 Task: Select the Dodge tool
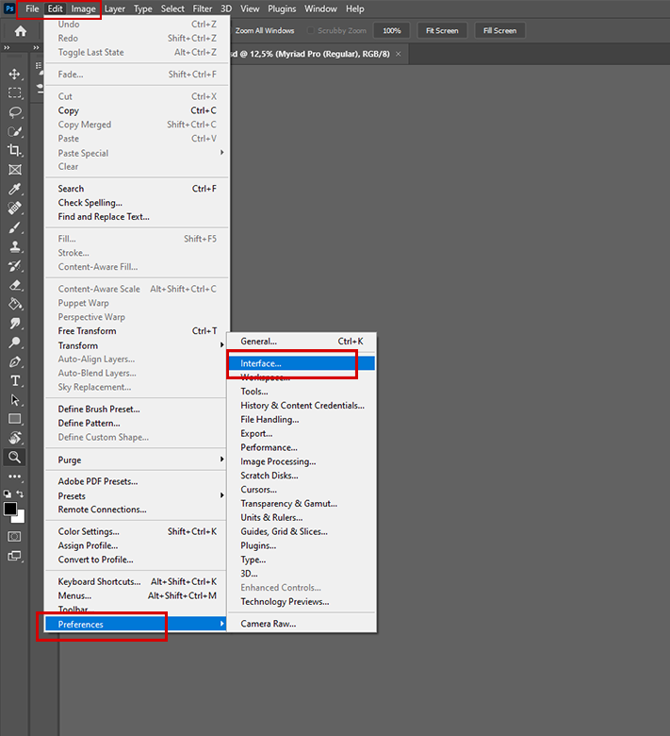(14, 343)
